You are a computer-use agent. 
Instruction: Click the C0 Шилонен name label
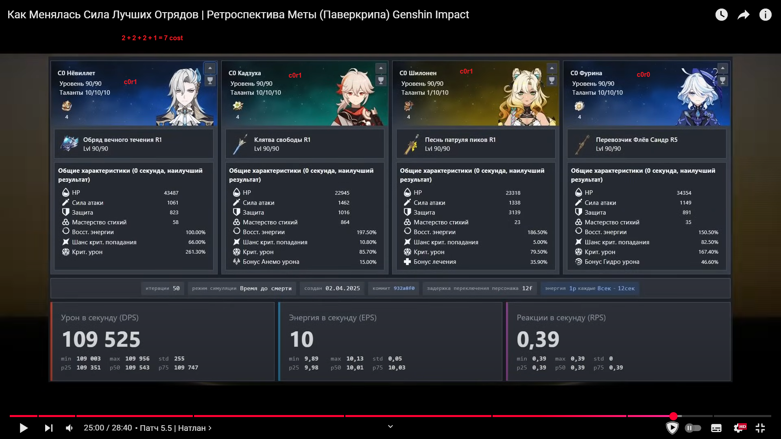tap(418, 73)
